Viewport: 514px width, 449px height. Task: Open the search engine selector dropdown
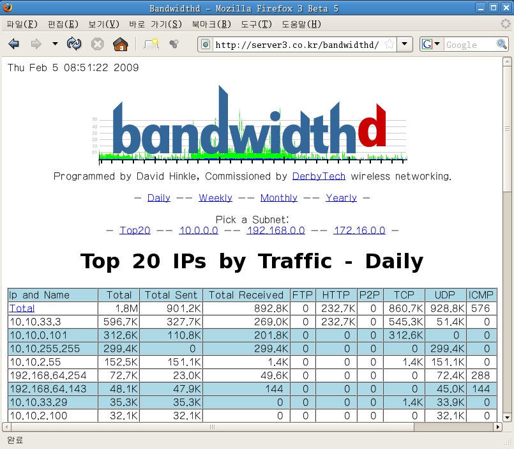pos(431,44)
